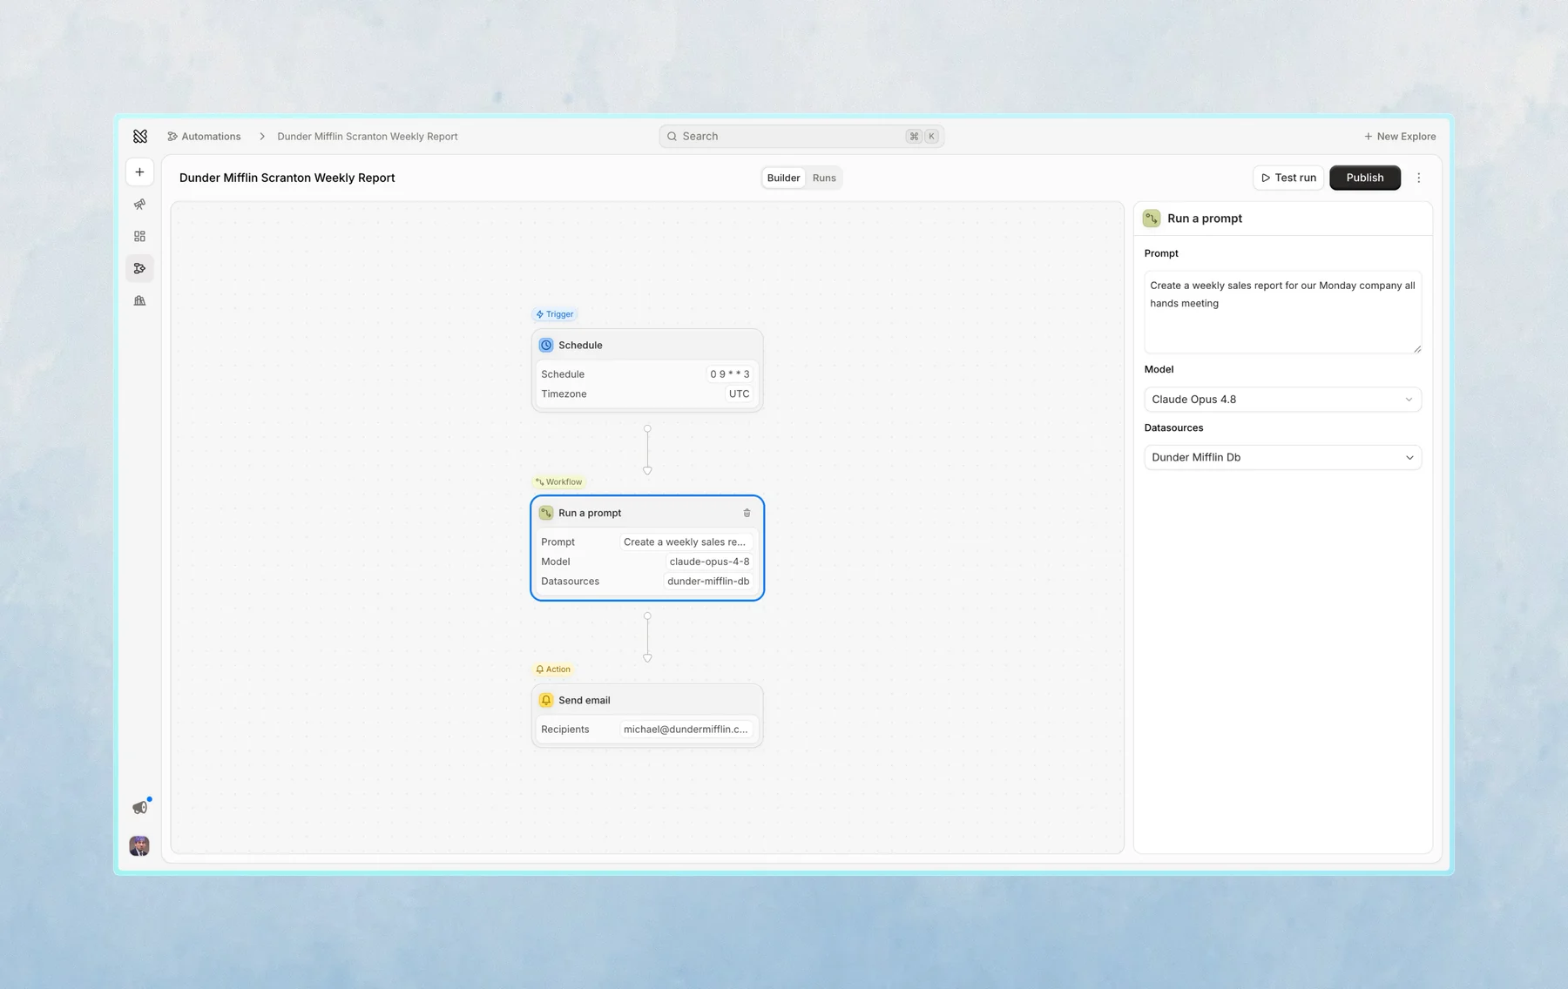The height and width of the screenshot is (989, 1568).
Task: Click the Action tag label
Action: click(x=553, y=669)
